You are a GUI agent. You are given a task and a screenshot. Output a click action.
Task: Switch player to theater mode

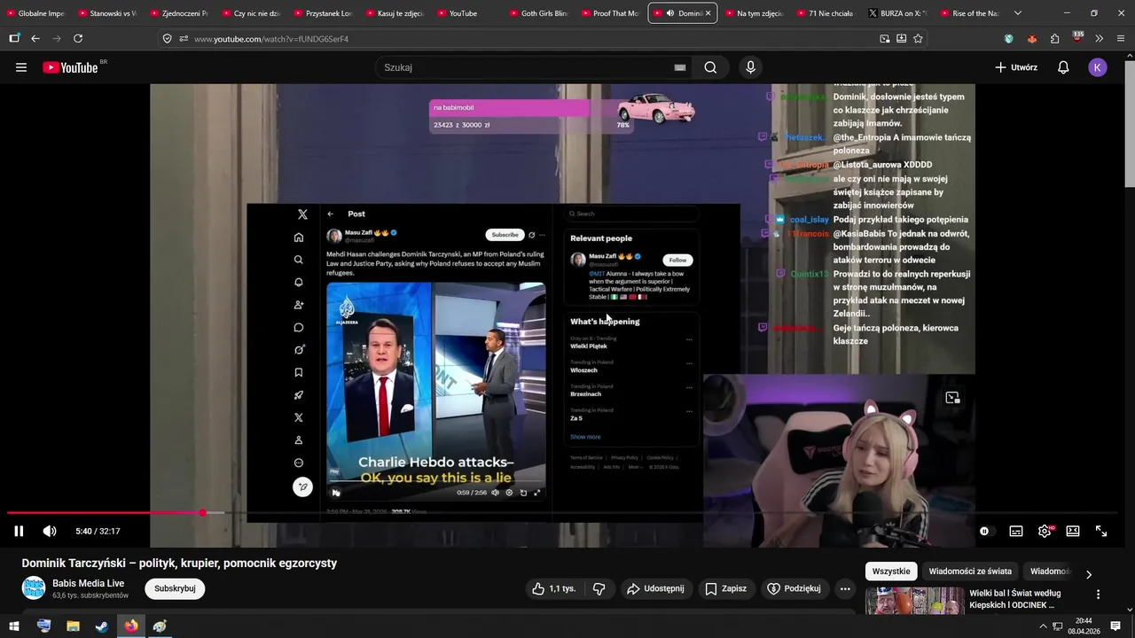coord(1073,531)
